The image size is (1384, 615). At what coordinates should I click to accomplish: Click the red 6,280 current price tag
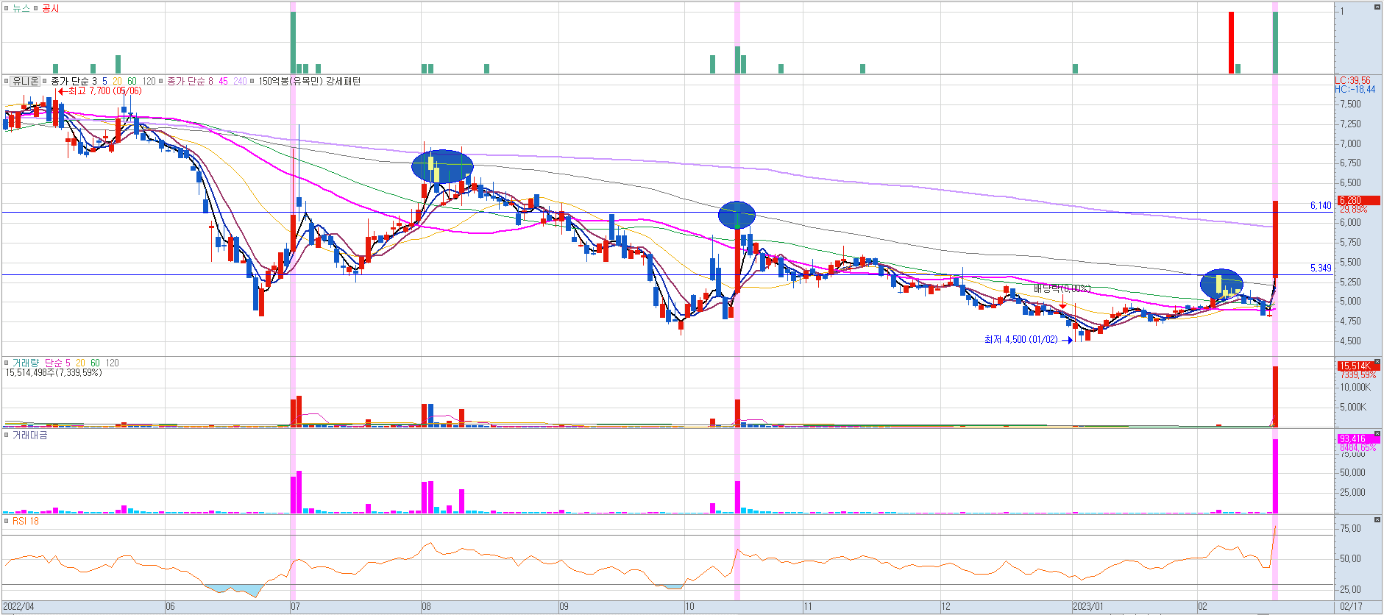click(1358, 200)
